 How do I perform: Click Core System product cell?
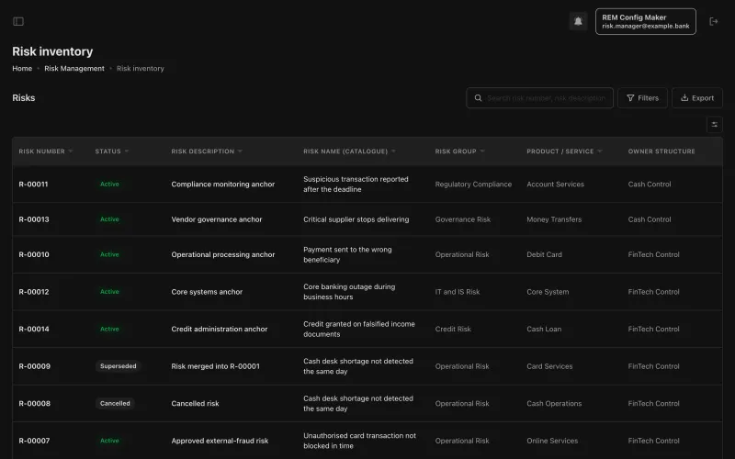coord(548,292)
